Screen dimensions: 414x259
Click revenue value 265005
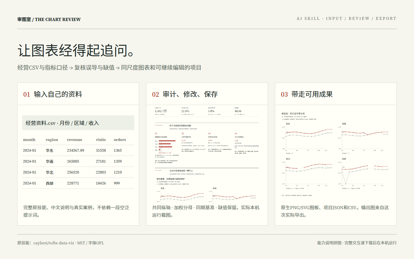[x=73, y=161]
